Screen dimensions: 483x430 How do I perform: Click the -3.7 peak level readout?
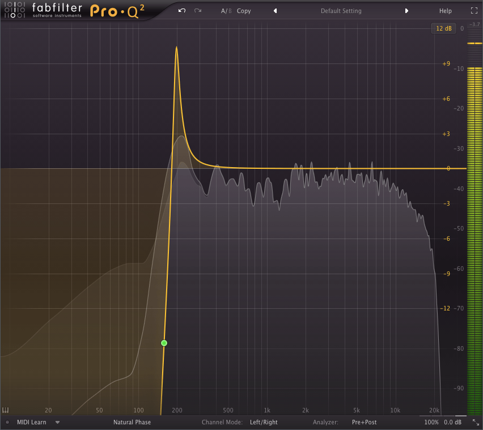click(474, 24)
